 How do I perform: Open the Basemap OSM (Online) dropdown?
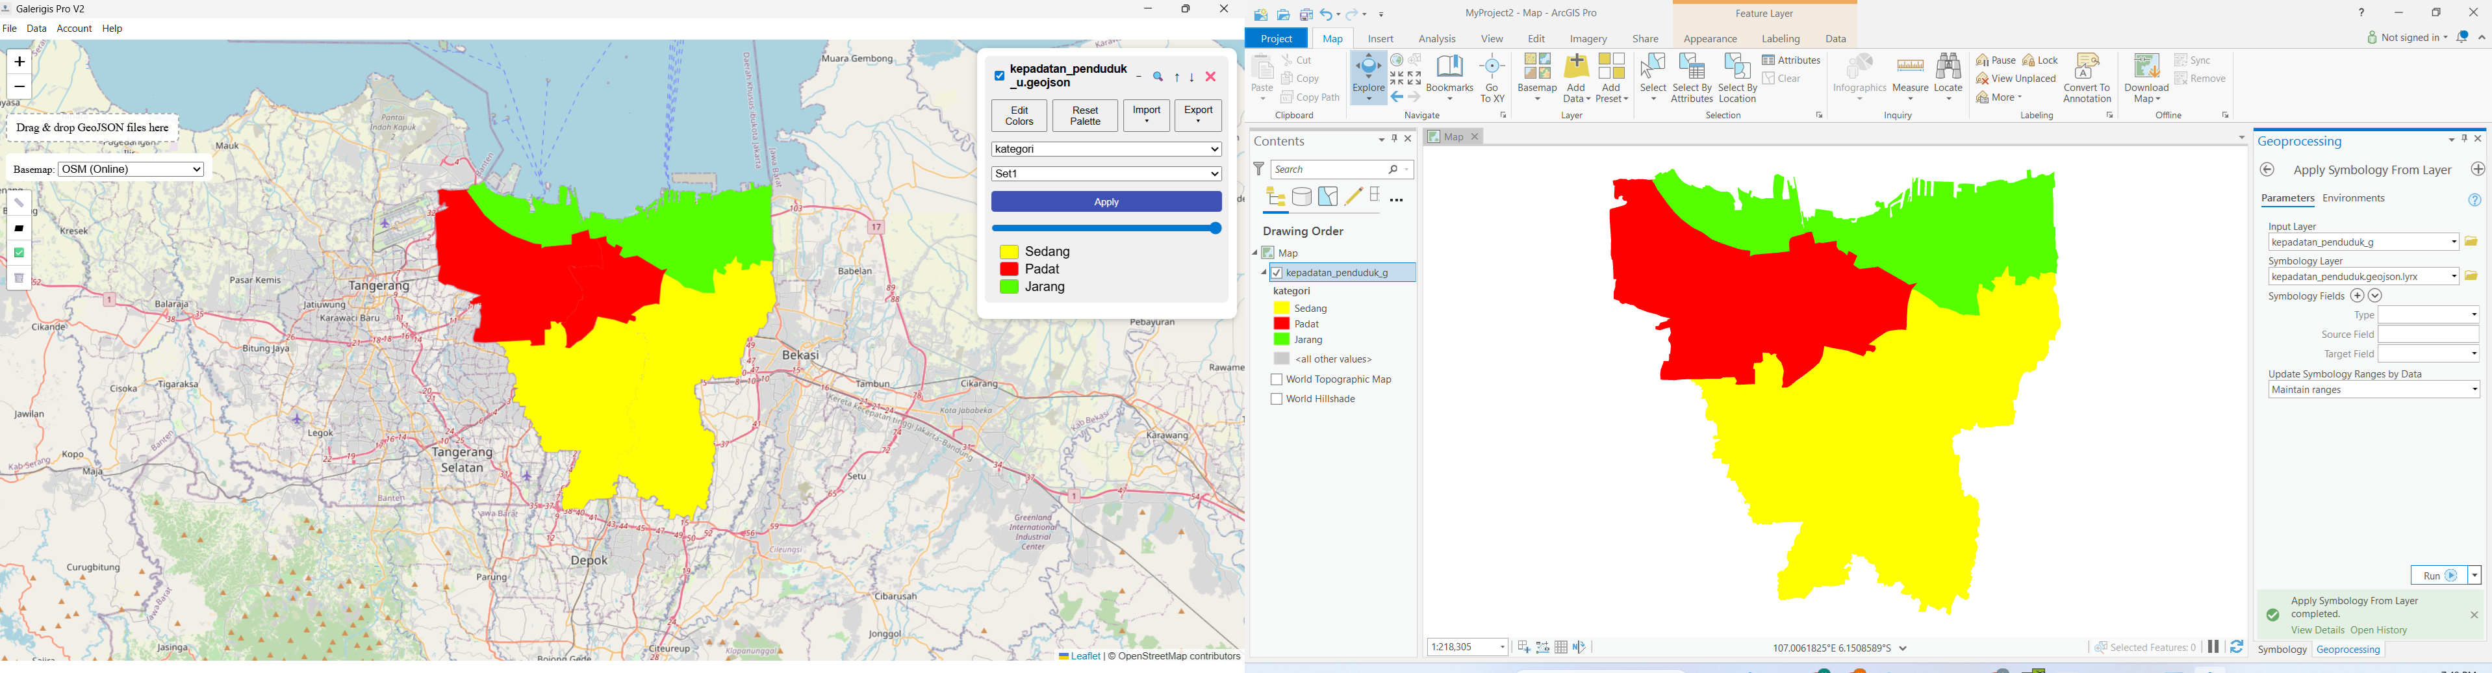pos(132,170)
